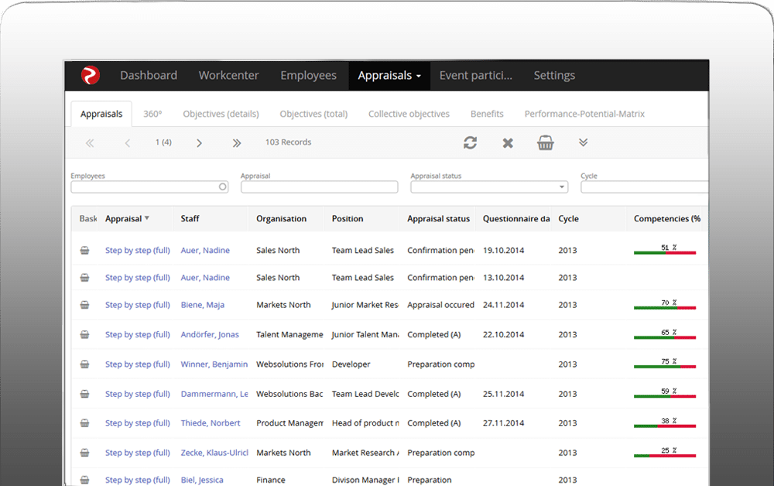Open staff link Andörfer, Jonas
Viewport: 774px width, 486px height.
tap(210, 334)
